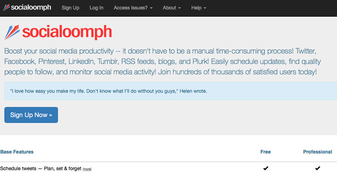Viewport: 337px width, 172px height.
Task: Click the caret arrow next to Help
Action: pyautogui.click(x=205, y=8)
